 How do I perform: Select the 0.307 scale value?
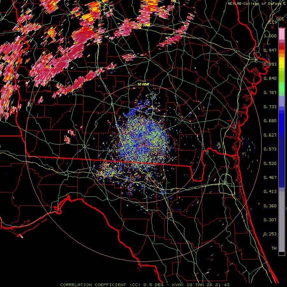pyautogui.click(x=270, y=220)
